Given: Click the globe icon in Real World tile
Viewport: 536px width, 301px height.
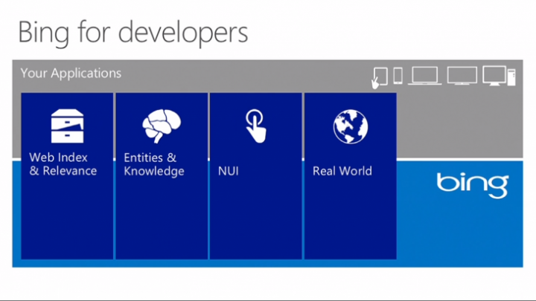Looking at the screenshot, I should [x=351, y=126].
